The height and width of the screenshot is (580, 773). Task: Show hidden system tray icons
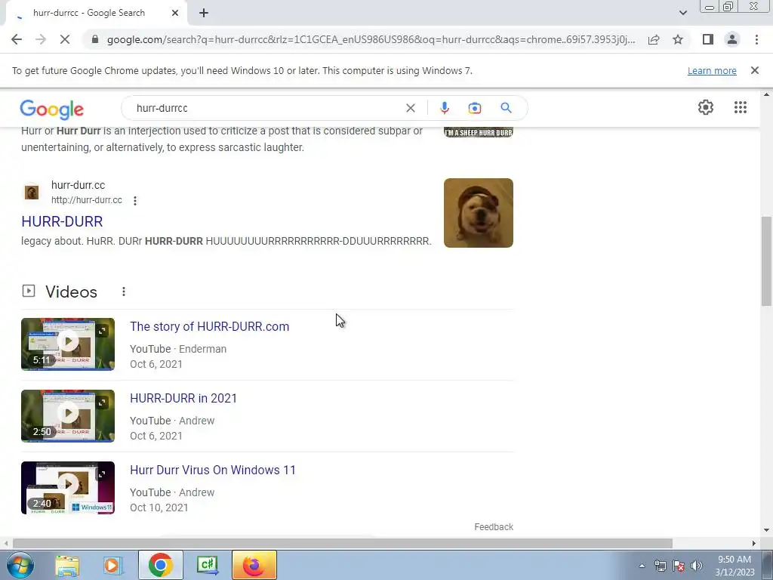coord(642,566)
